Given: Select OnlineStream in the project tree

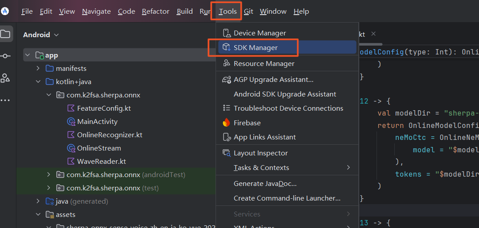Looking at the screenshot, I should click(x=99, y=148).
